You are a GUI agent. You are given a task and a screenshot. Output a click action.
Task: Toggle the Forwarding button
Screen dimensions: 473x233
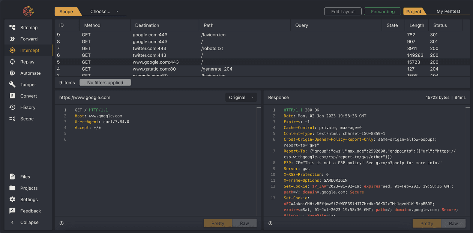tap(383, 12)
